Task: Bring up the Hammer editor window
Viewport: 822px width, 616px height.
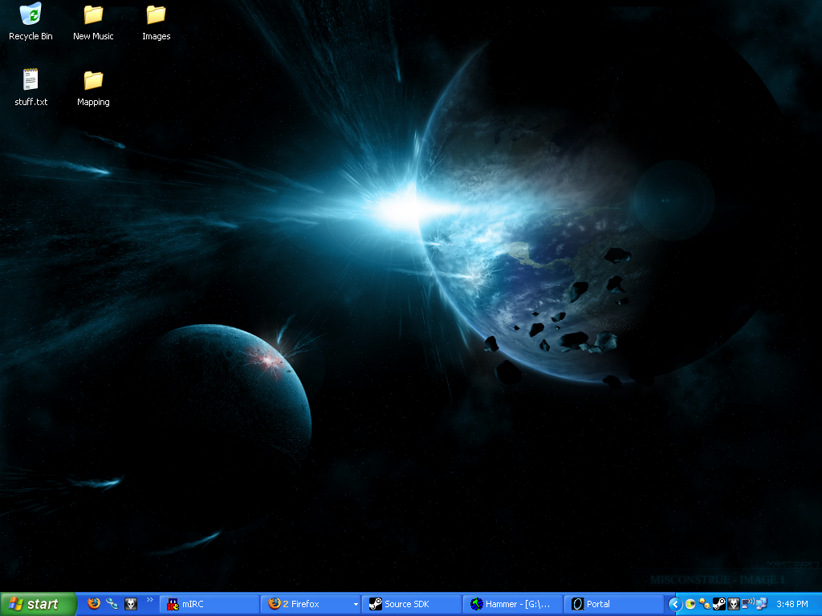Action: click(x=513, y=604)
